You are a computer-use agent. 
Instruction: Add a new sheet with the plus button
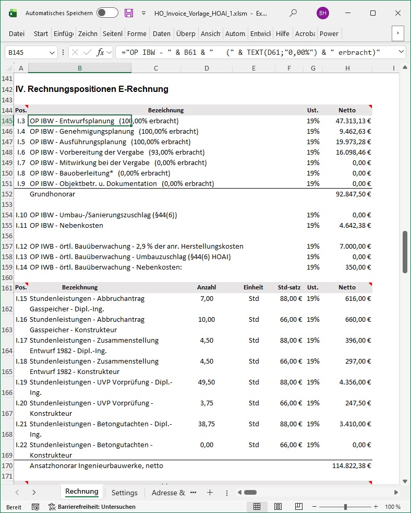210,492
